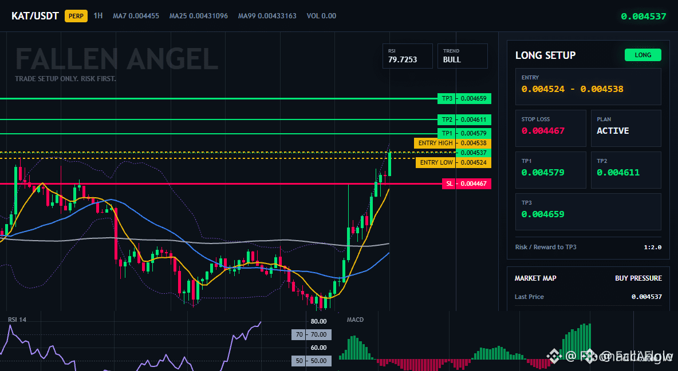Click the 80.00 RSI axis value
The image size is (678, 371).
click(319, 321)
